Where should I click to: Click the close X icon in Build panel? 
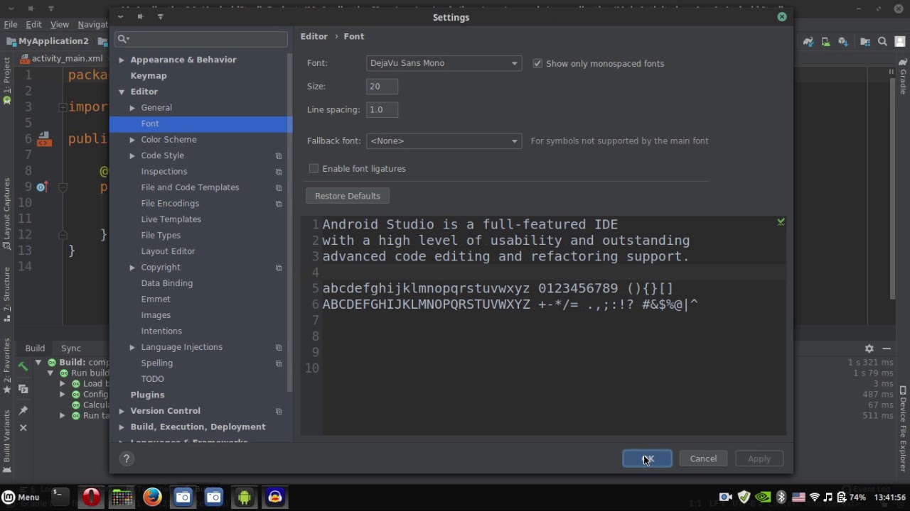(23, 428)
